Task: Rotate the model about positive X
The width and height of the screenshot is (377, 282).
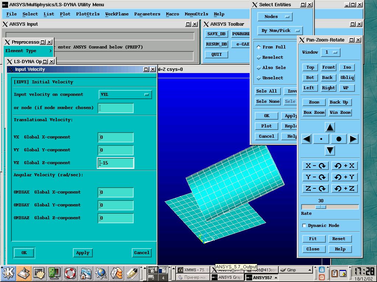Action: [345, 166]
